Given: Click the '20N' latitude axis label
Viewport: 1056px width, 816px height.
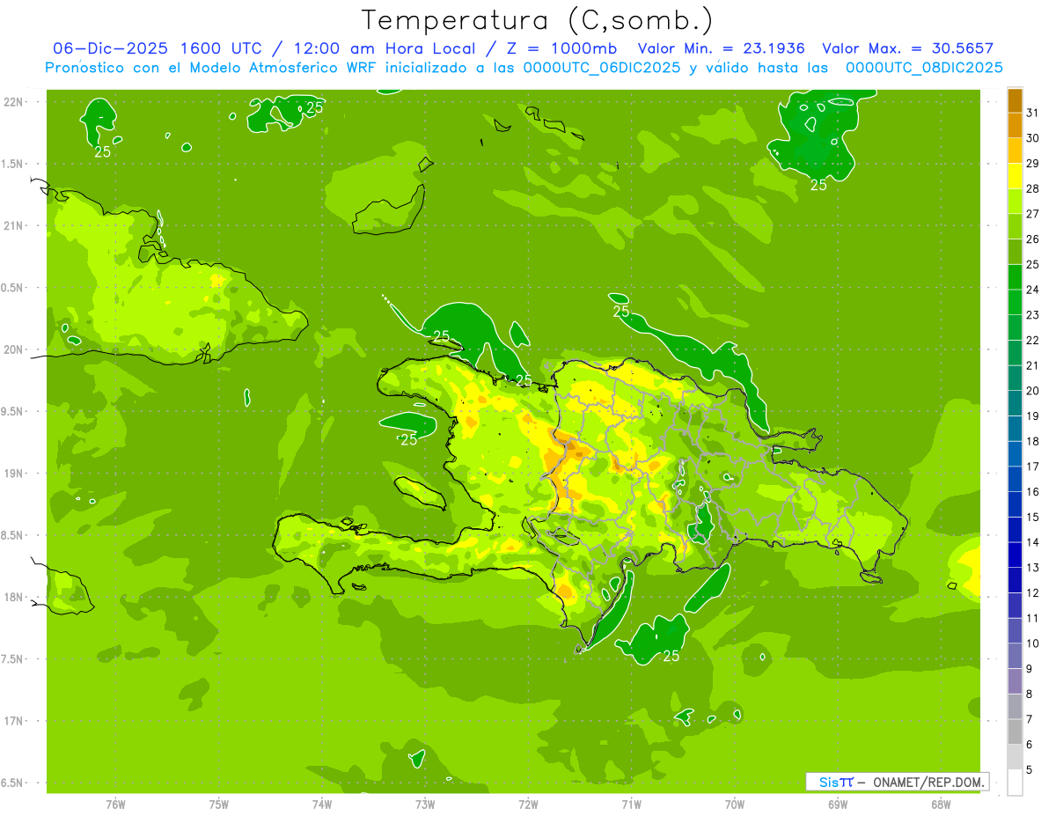Looking at the screenshot, I should point(13,349).
